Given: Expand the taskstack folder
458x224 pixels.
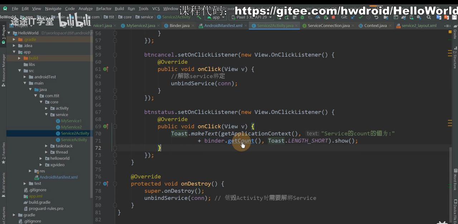Looking at the screenshot, I should click(x=47, y=146).
